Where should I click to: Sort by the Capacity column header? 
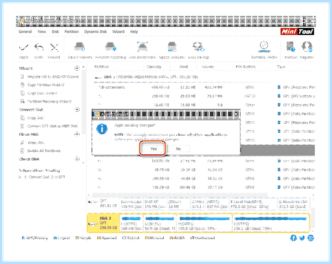154,66
